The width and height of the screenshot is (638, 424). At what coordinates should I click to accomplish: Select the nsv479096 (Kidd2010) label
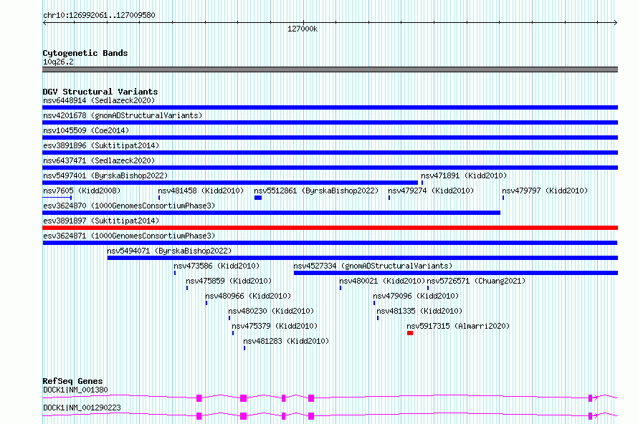coord(416,296)
